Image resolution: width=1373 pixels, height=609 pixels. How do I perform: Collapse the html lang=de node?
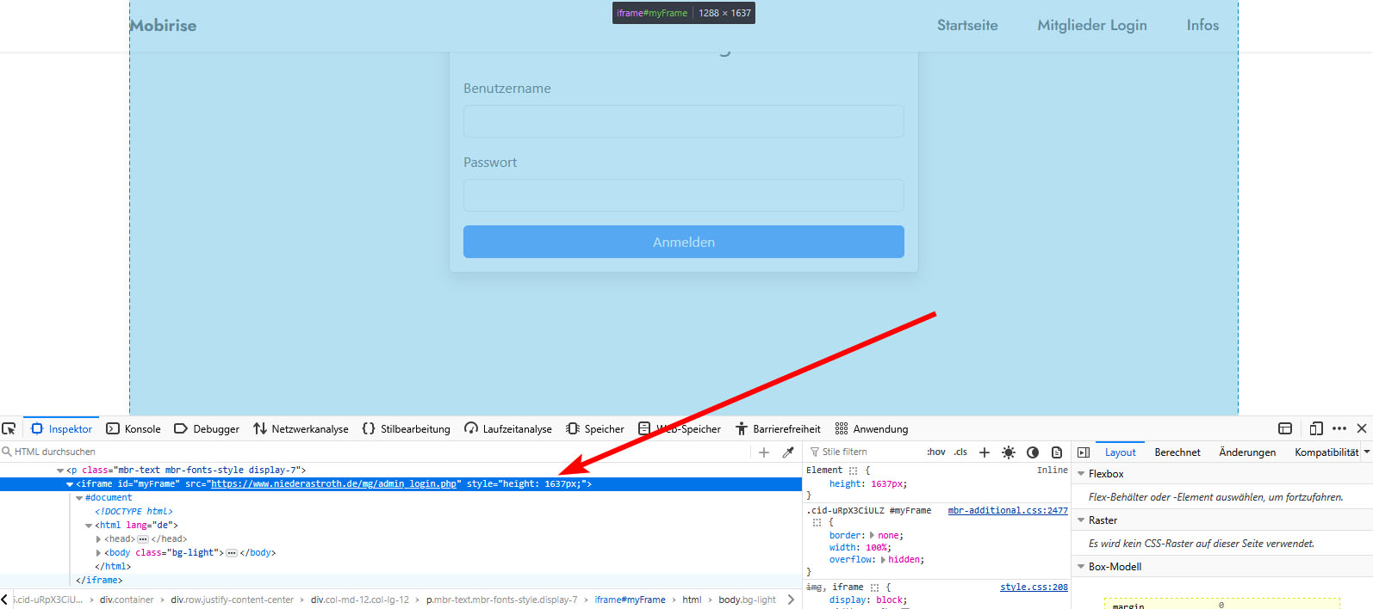point(89,526)
